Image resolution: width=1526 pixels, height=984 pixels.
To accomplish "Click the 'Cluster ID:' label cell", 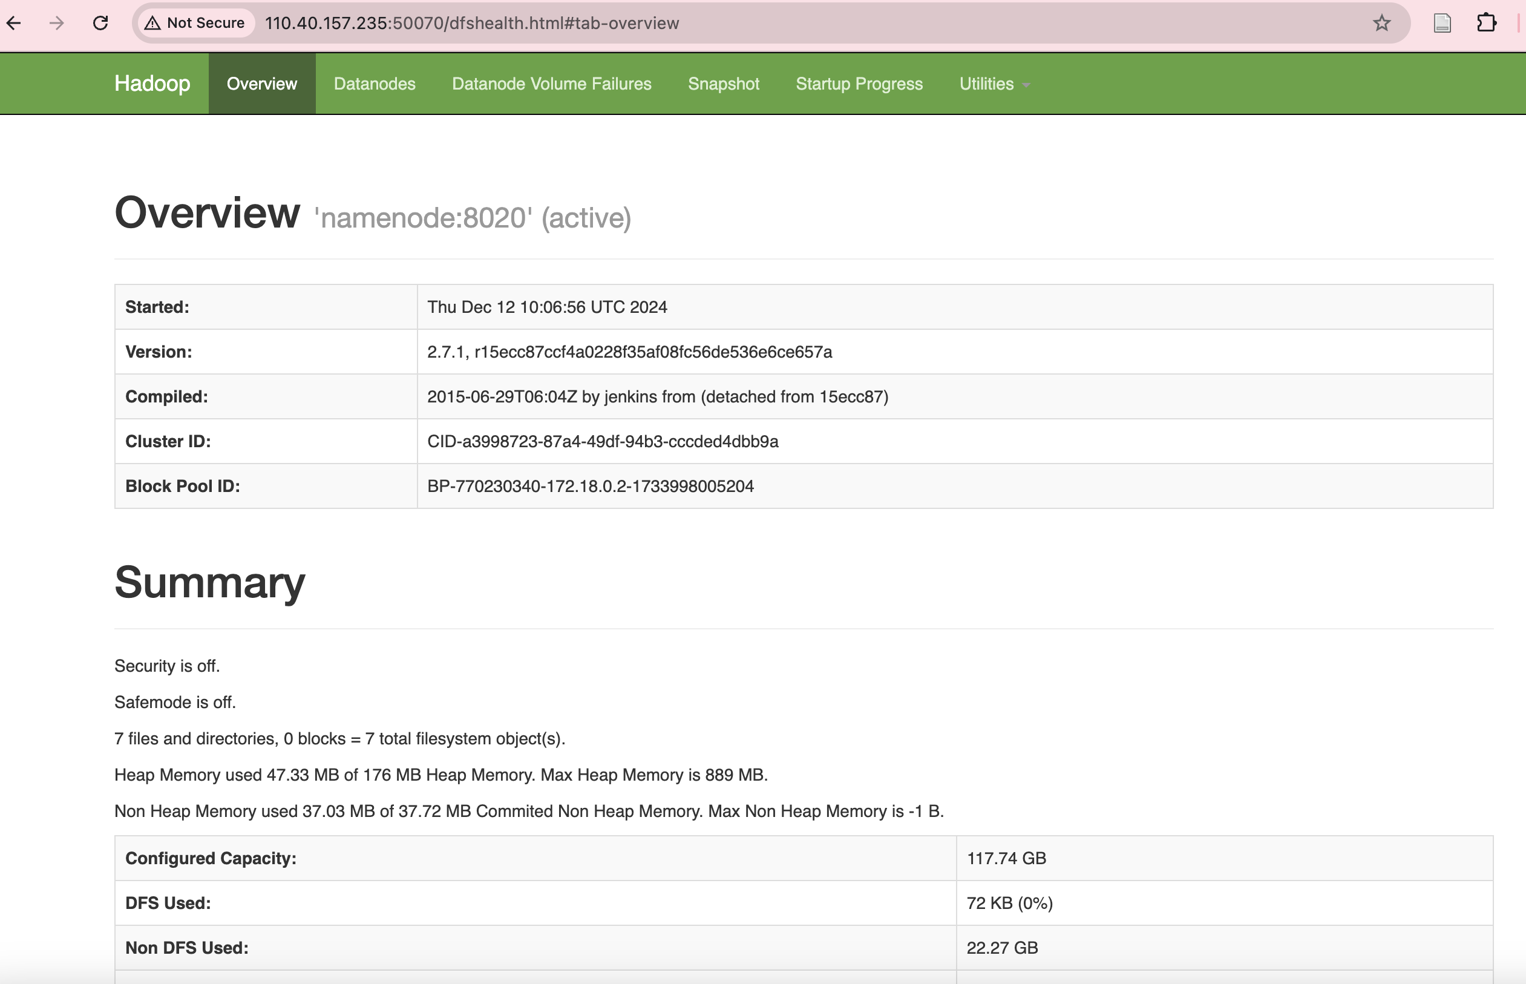I will pyautogui.click(x=266, y=442).
